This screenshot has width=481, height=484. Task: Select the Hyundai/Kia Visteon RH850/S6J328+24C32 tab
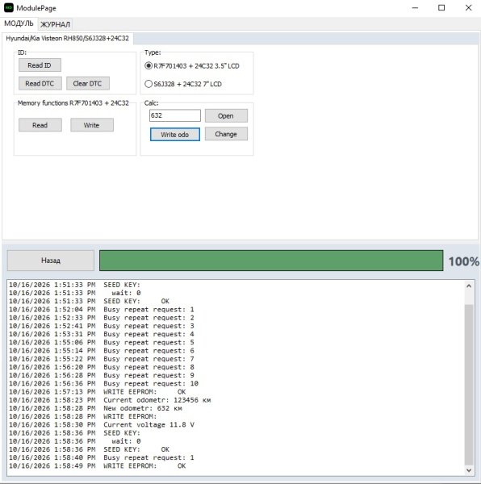tap(68, 38)
